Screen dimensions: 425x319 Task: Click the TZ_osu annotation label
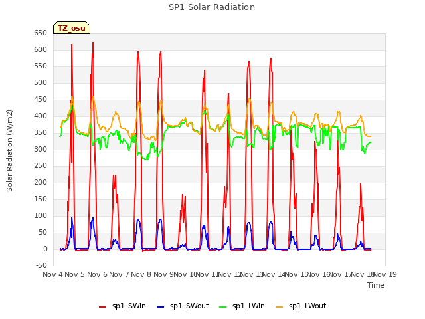point(72,28)
